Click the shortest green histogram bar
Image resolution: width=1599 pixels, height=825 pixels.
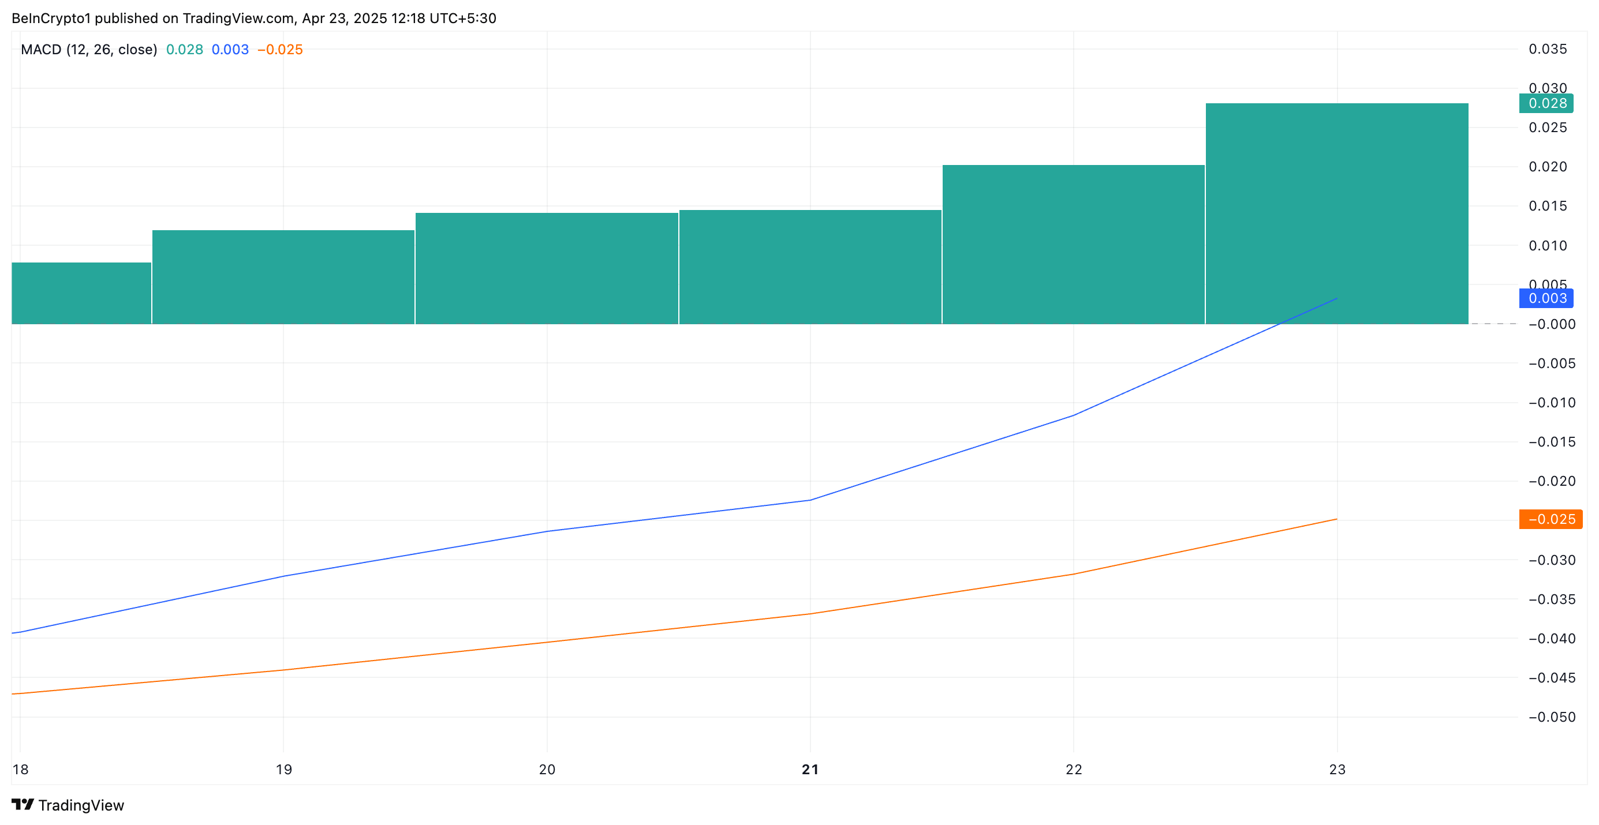(x=81, y=292)
